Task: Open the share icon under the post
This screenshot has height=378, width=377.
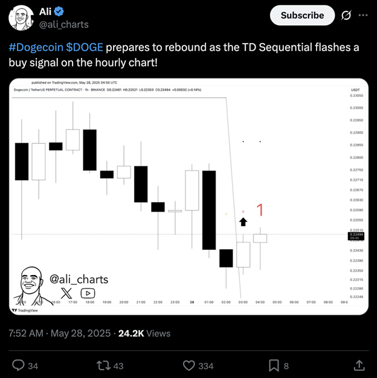Action: point(358,365)
